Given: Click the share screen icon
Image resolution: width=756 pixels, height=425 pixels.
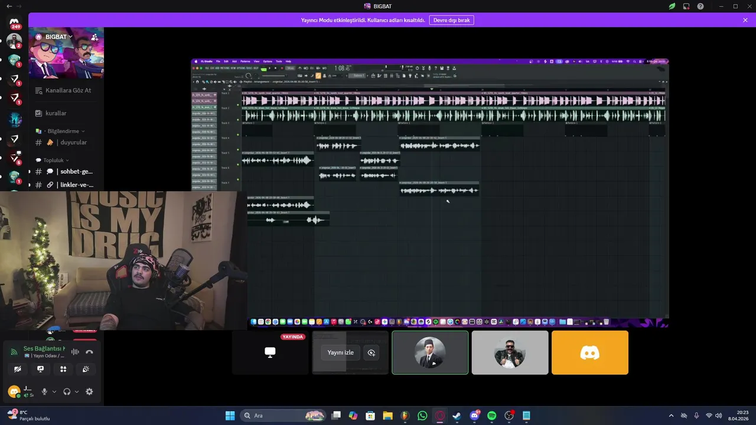Looking at the screenshot, I should [x=40, y=369].
